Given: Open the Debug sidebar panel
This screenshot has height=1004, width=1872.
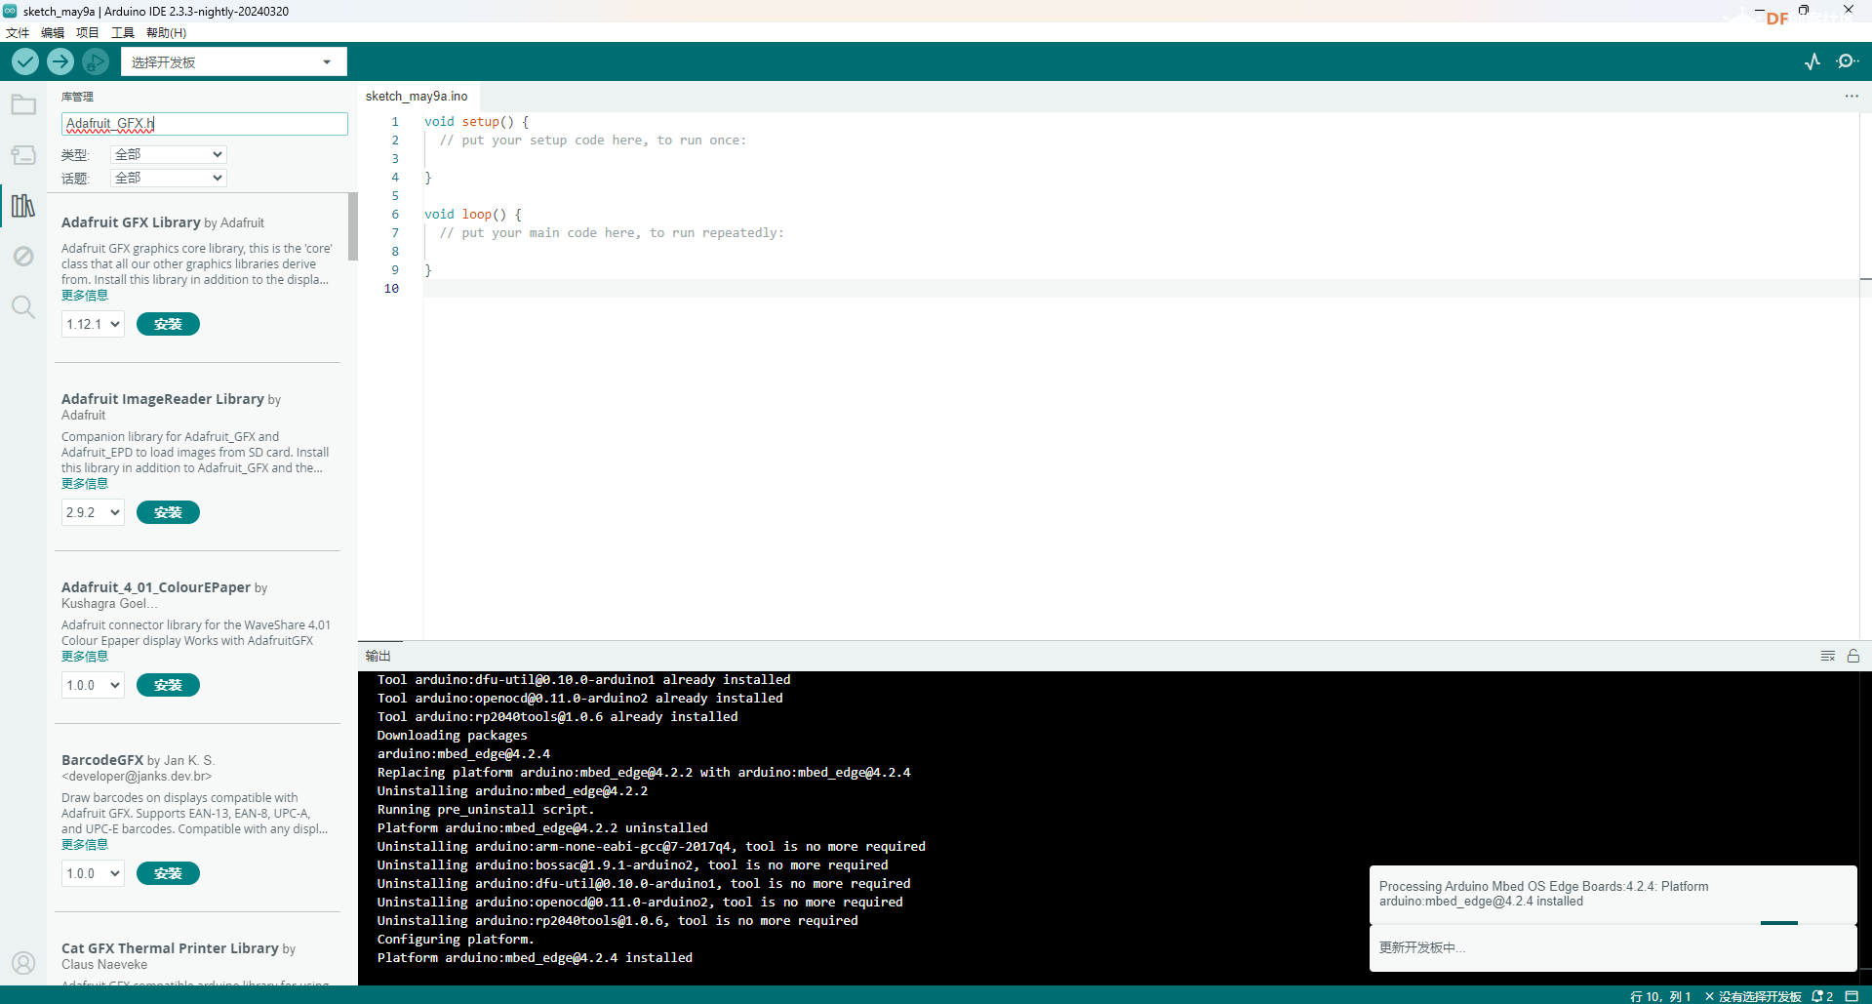Looking at the screenshot, I should [x=23, y=257].
